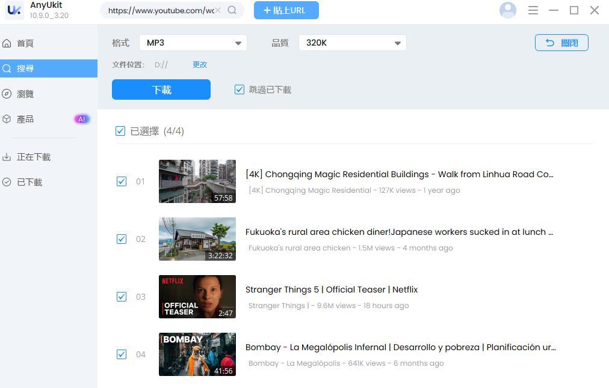This screenshot has width=609, height=388.
Task: Open the MP3 format dropdown
Action: [x=193, y=43]
